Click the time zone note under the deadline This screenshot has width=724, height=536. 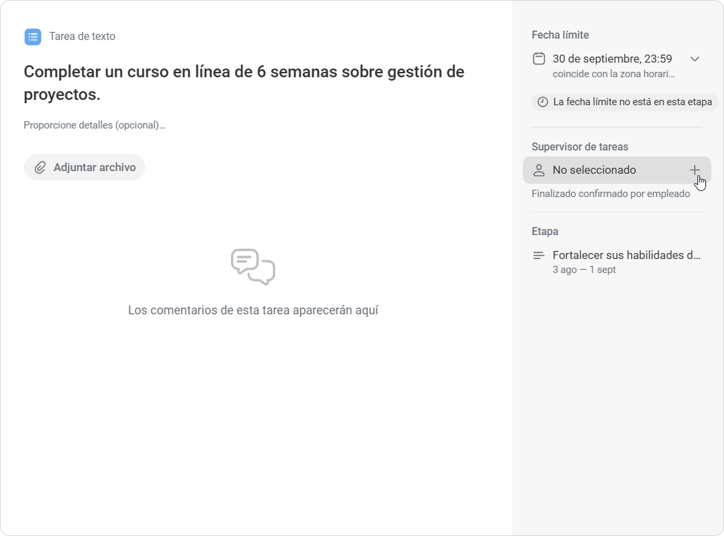(613, 74)
